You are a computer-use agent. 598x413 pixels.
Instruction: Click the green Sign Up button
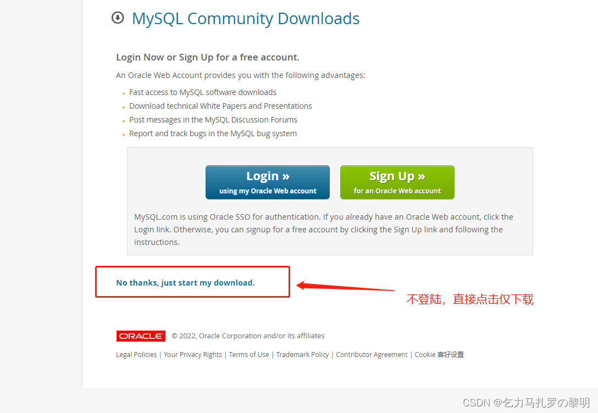point(397,182)
